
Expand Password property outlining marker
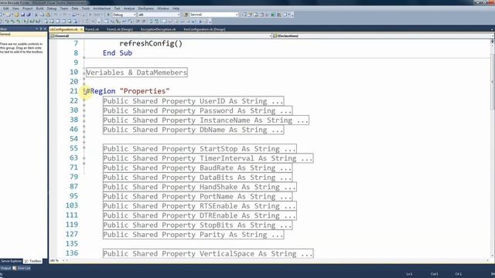click(84, 110)
